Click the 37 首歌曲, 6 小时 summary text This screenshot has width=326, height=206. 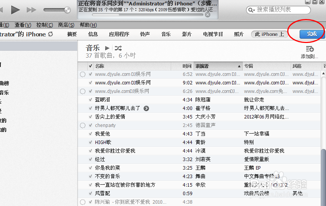pos(111,56)
